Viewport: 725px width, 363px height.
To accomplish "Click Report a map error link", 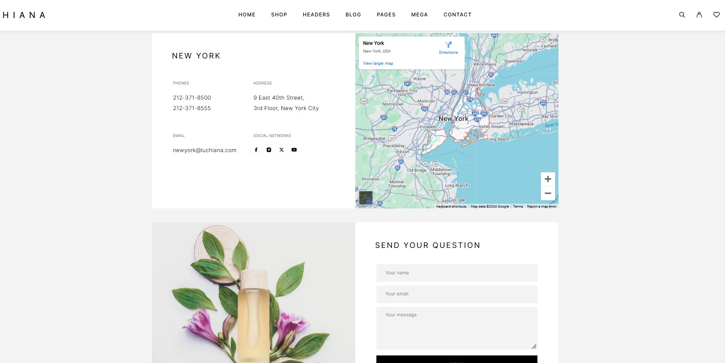I will tap(542, 206).
